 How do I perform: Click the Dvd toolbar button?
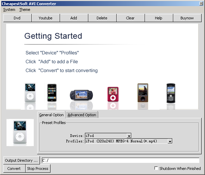(x=17, y=18)
